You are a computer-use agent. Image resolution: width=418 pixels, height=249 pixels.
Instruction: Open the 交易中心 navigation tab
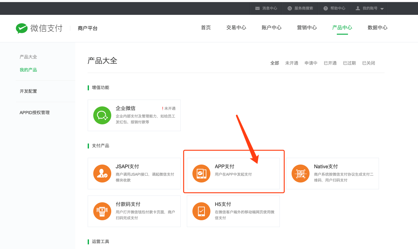pyautogui.click(x=236, y=28)
